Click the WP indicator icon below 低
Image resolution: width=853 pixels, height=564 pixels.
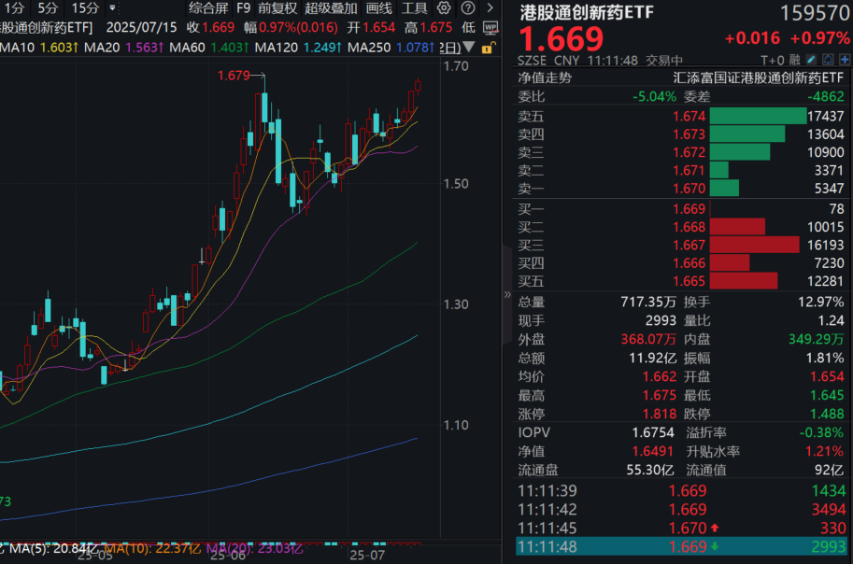[490, 25]
